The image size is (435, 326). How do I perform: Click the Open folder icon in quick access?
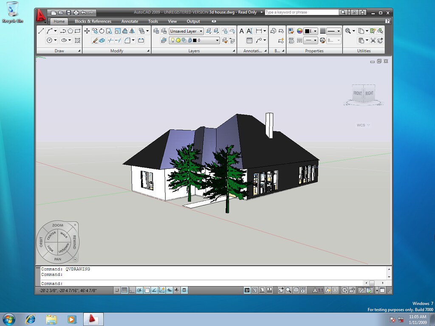pos(61,12)
